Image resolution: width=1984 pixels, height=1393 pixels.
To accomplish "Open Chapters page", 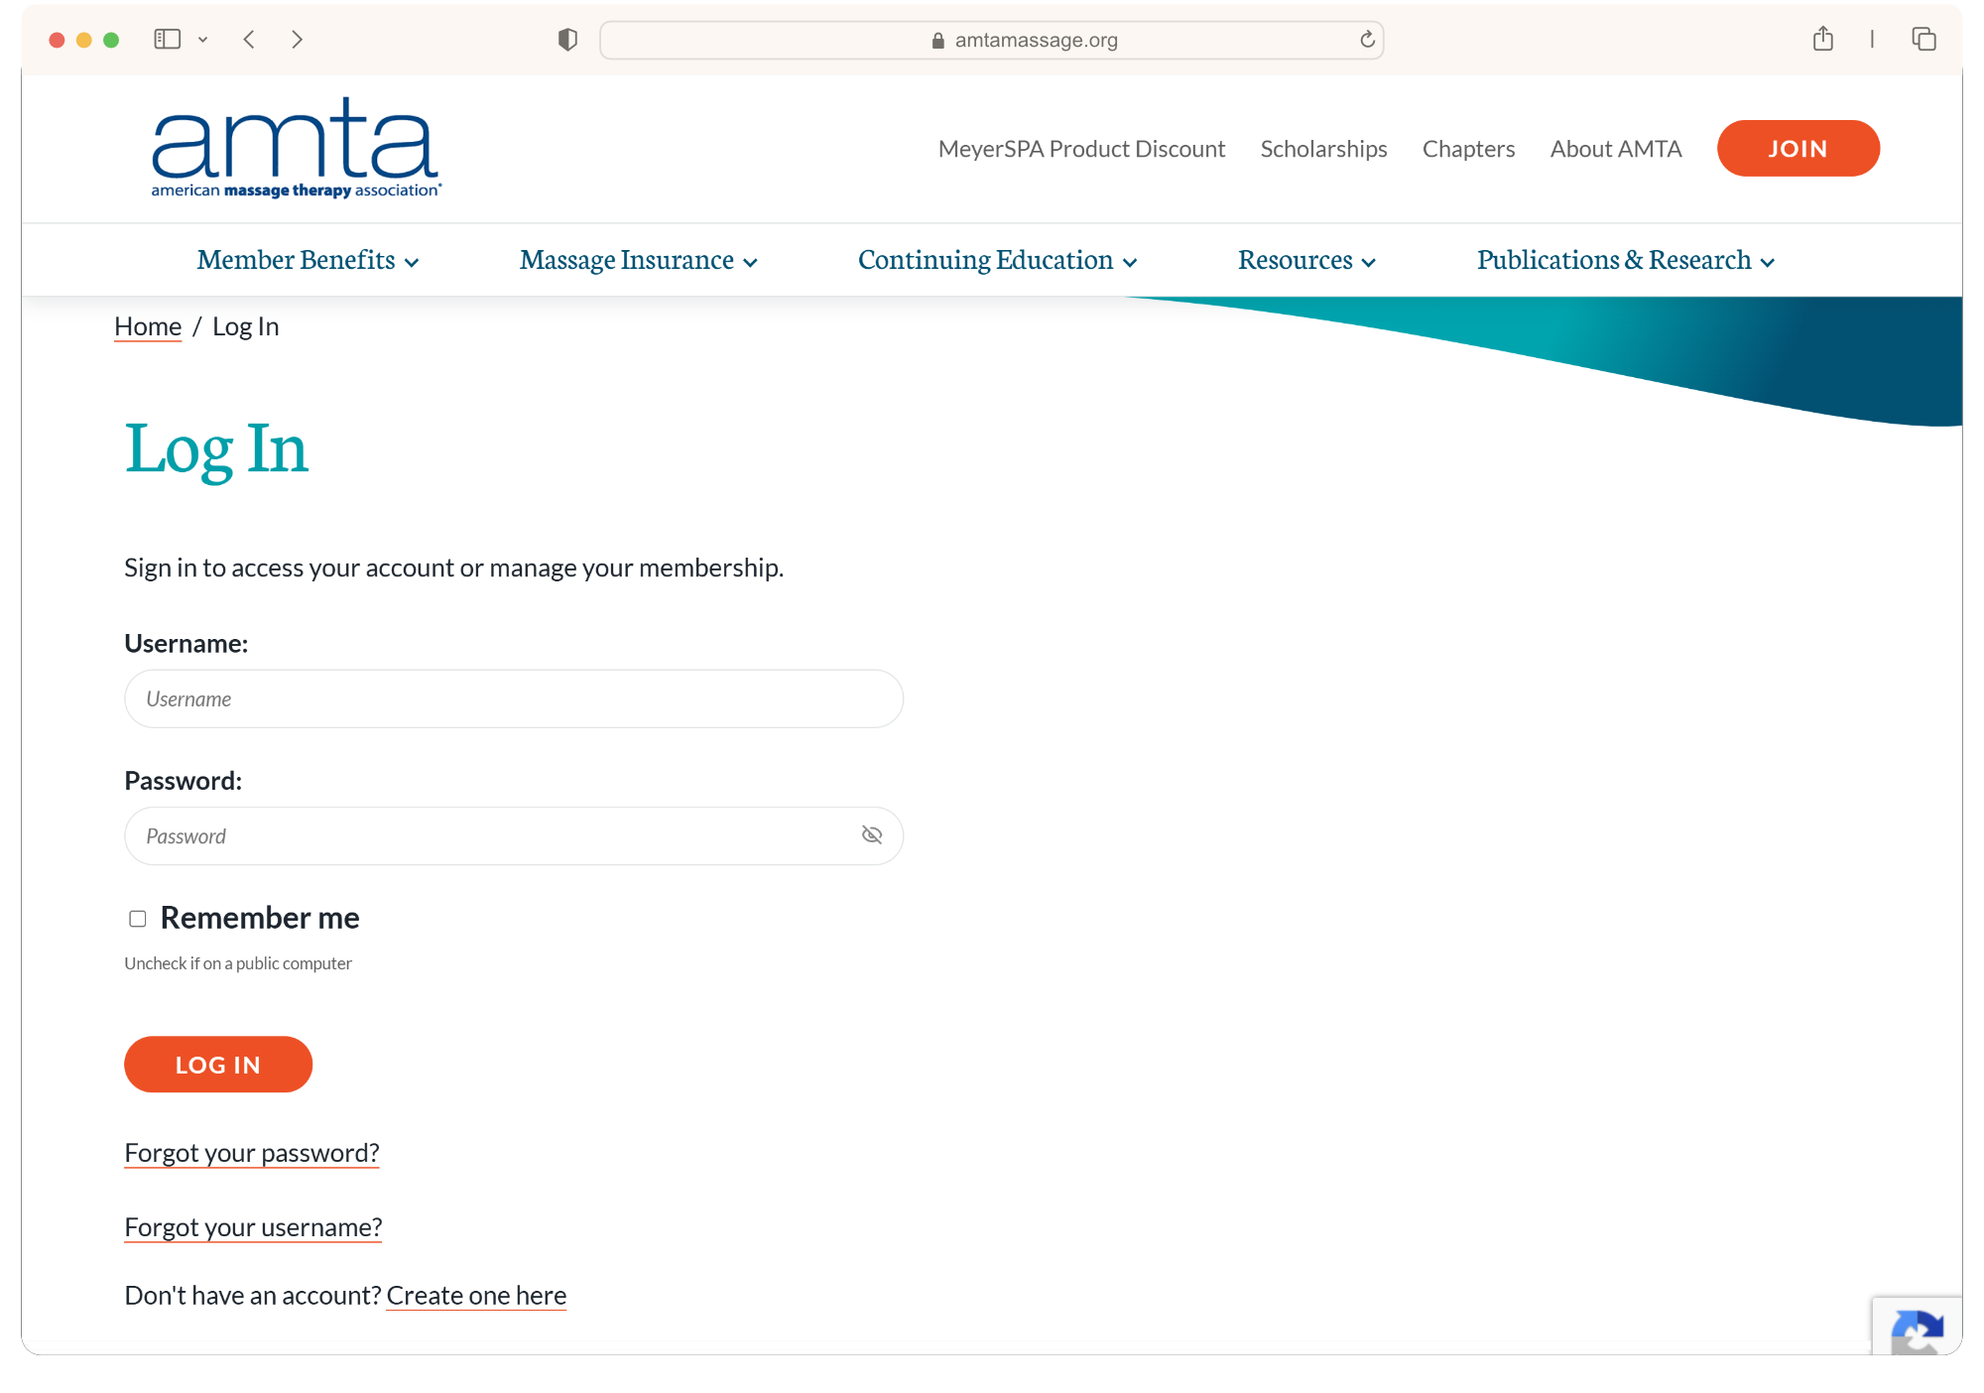I will point(1468,149).
